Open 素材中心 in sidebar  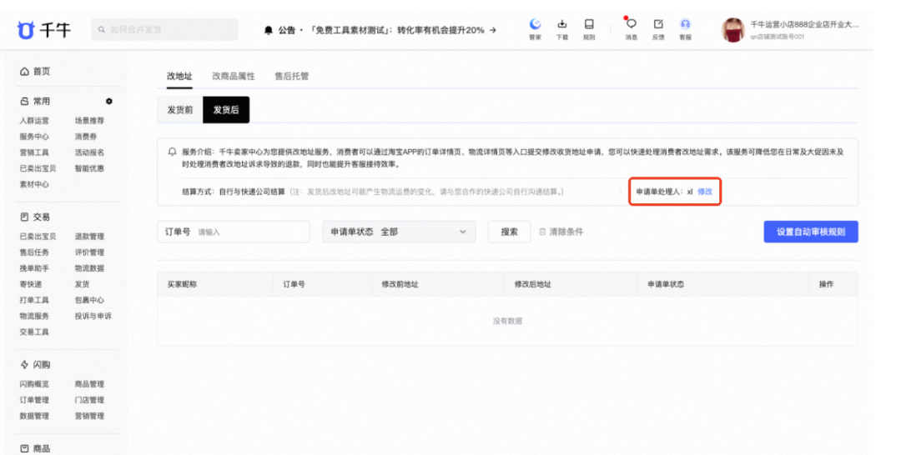click(34, 184)
